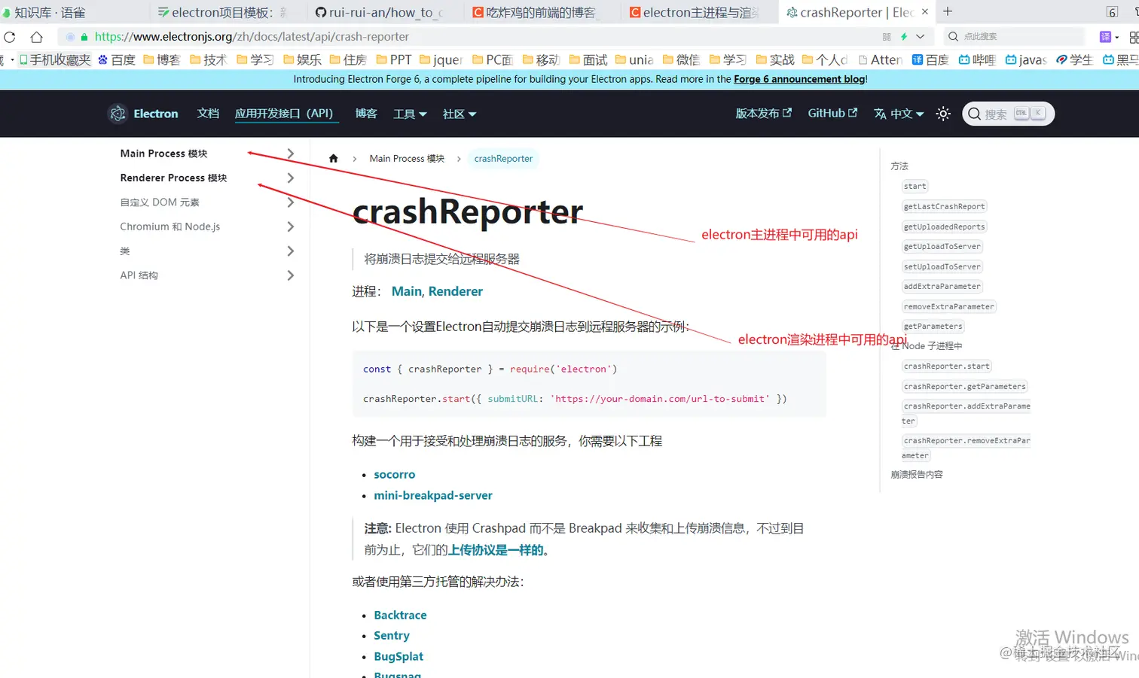
Task: Expand the Chromium 和 Node.js sidebar chevron
Action: click(291, 227)
